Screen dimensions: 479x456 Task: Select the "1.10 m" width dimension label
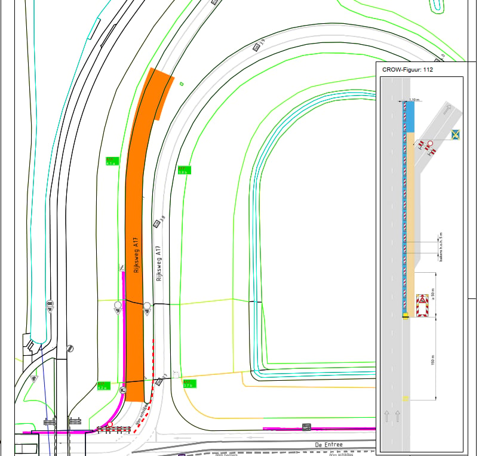pos(414,100)
